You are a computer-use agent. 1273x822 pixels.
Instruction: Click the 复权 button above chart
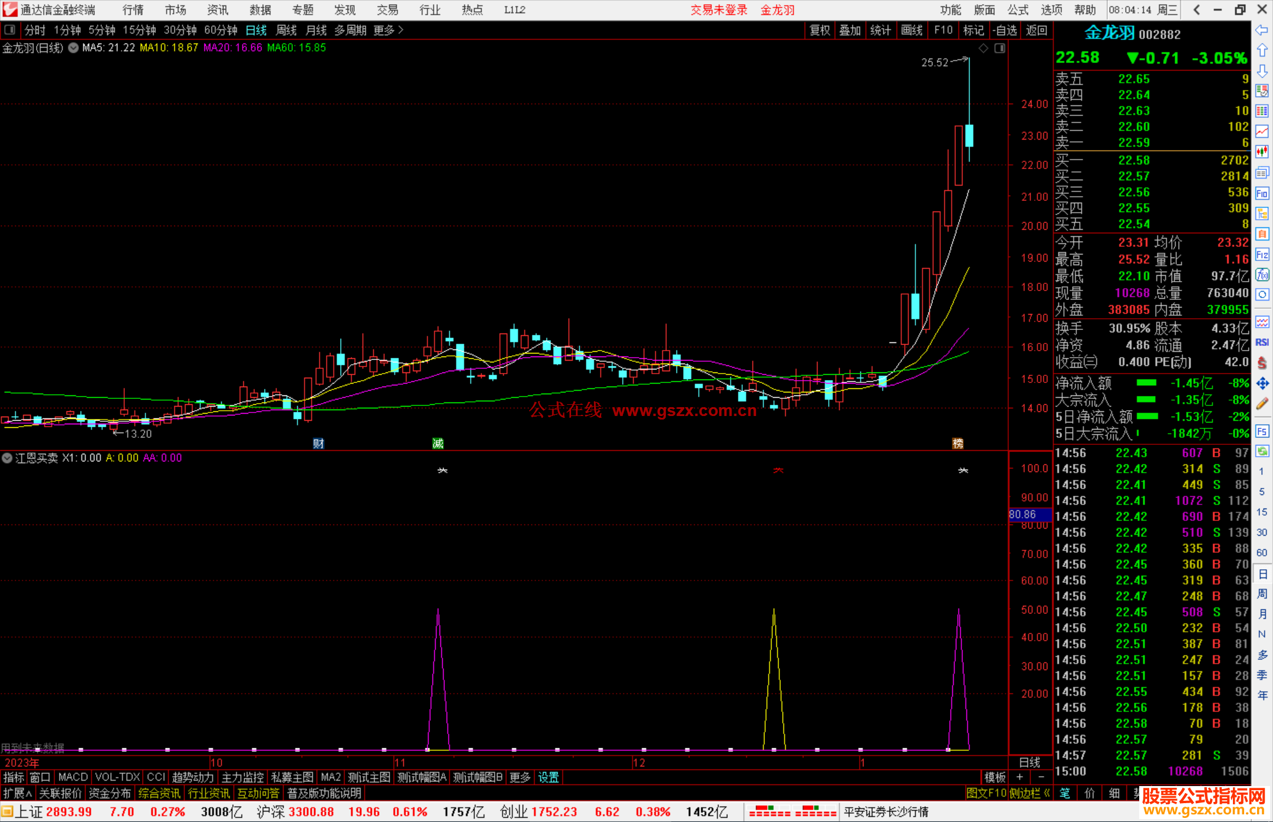tap(819, 30)
